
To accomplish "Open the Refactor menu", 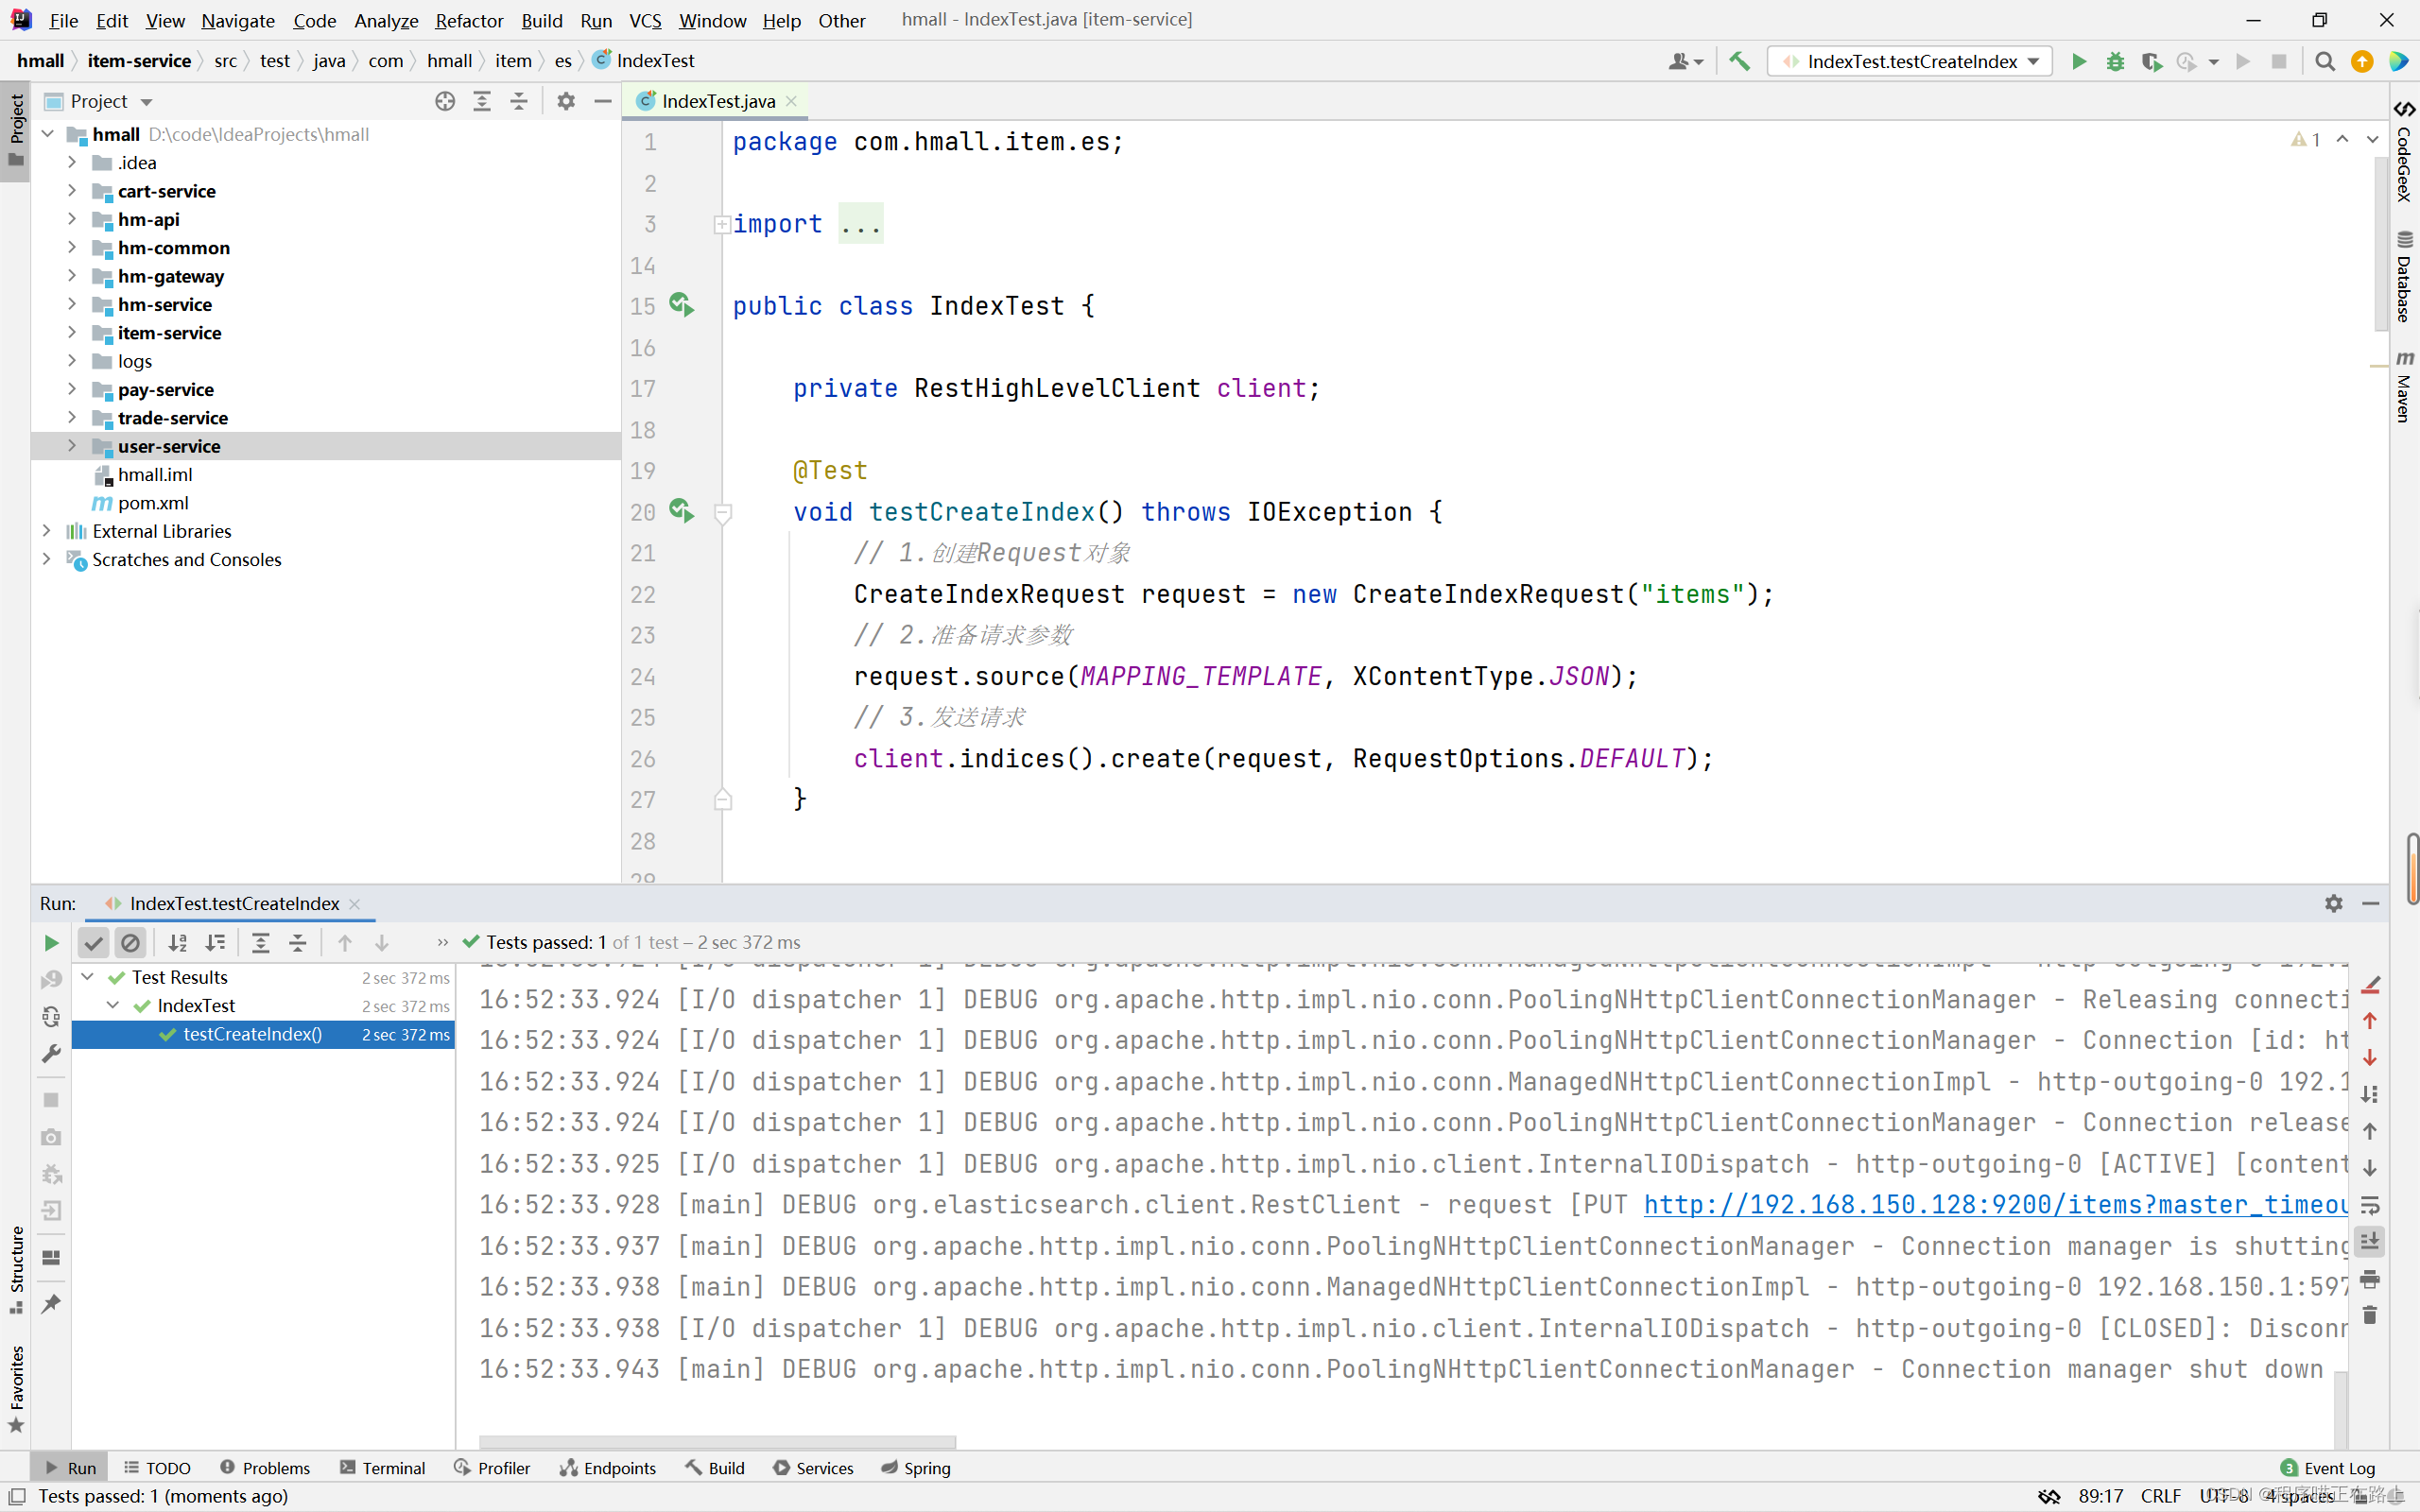I will 468,20.
